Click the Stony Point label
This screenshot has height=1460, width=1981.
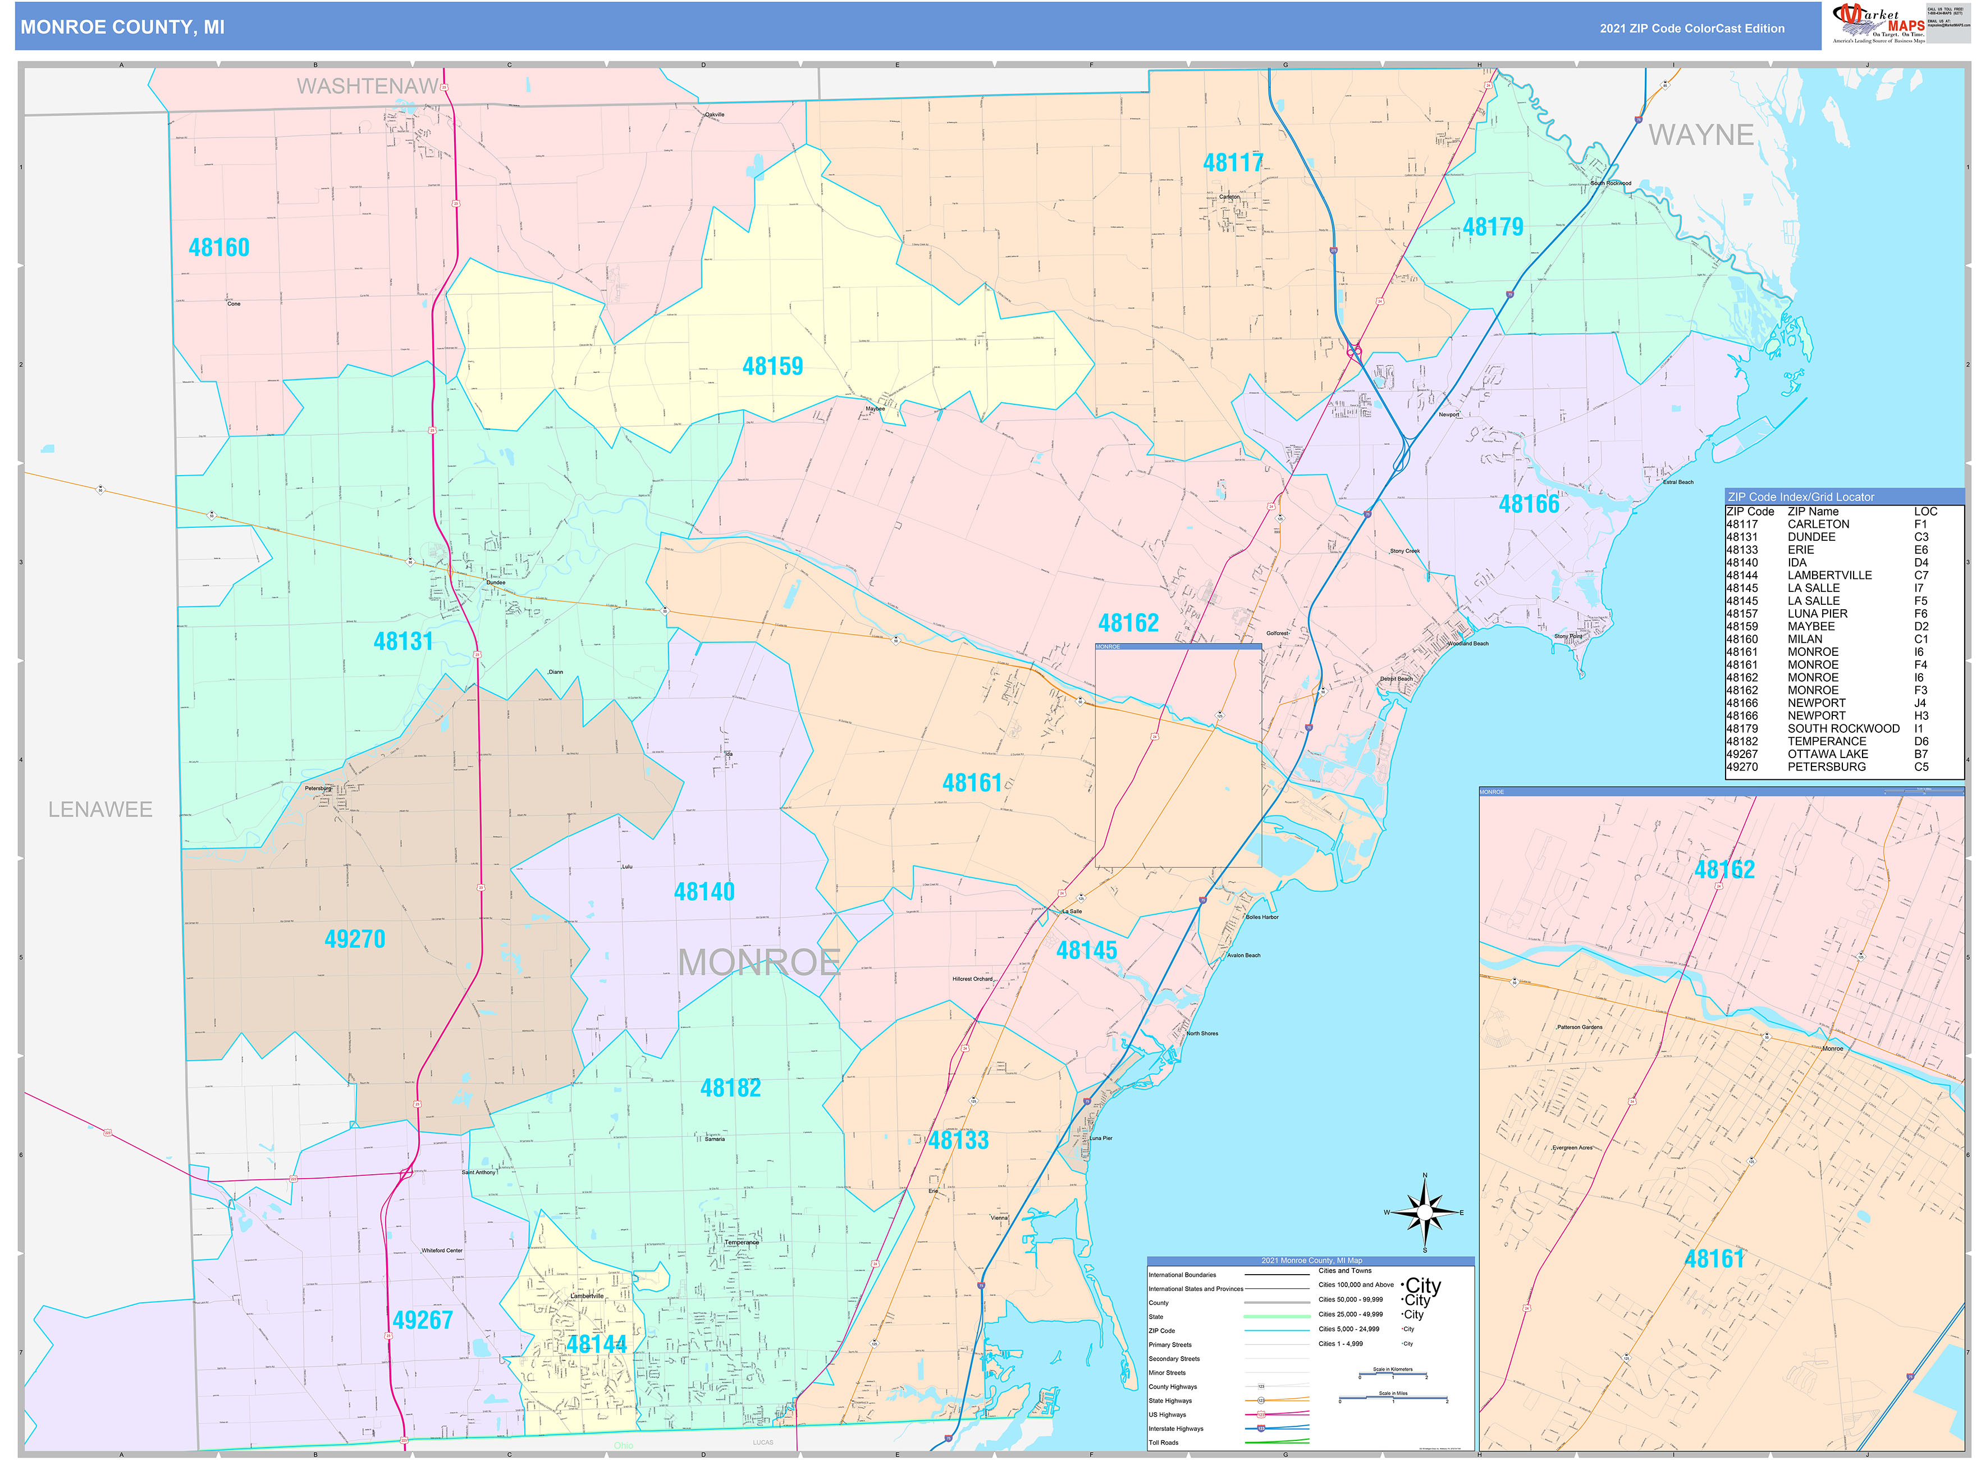tap(1568, 636)
